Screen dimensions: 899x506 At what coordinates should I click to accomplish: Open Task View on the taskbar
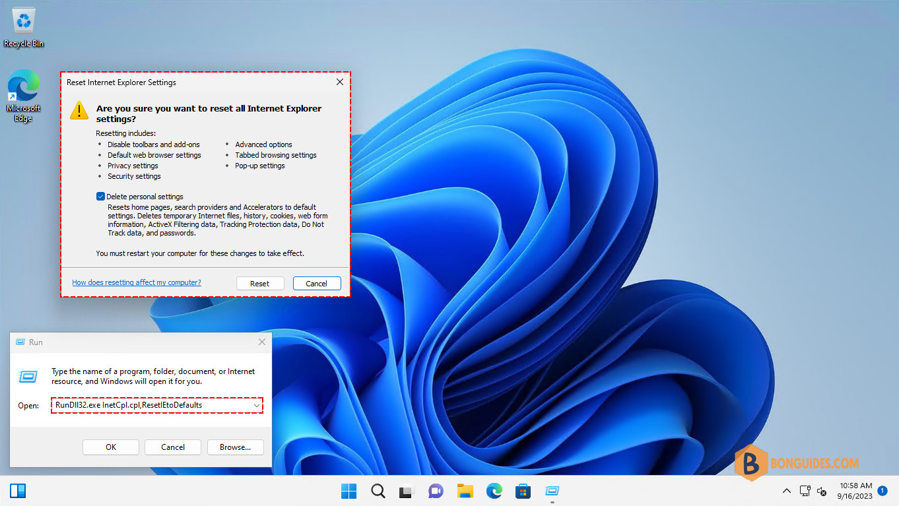click(407, 491)
